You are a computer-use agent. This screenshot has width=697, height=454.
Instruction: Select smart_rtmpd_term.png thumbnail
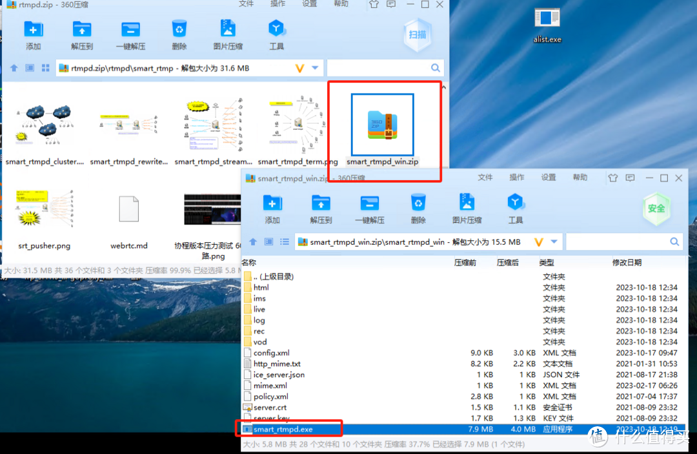298,126
